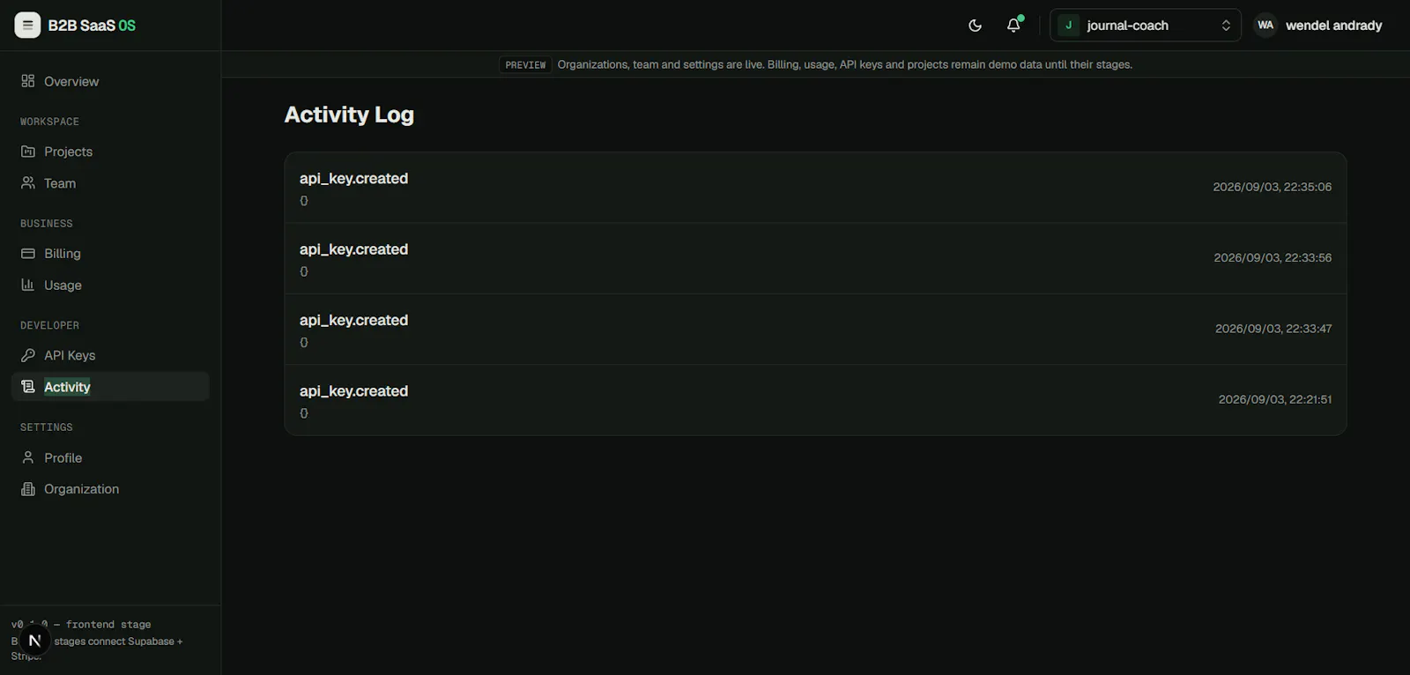Click the API Keys key icon
The image size is (1410, 675).
click(x=28, y=355)
